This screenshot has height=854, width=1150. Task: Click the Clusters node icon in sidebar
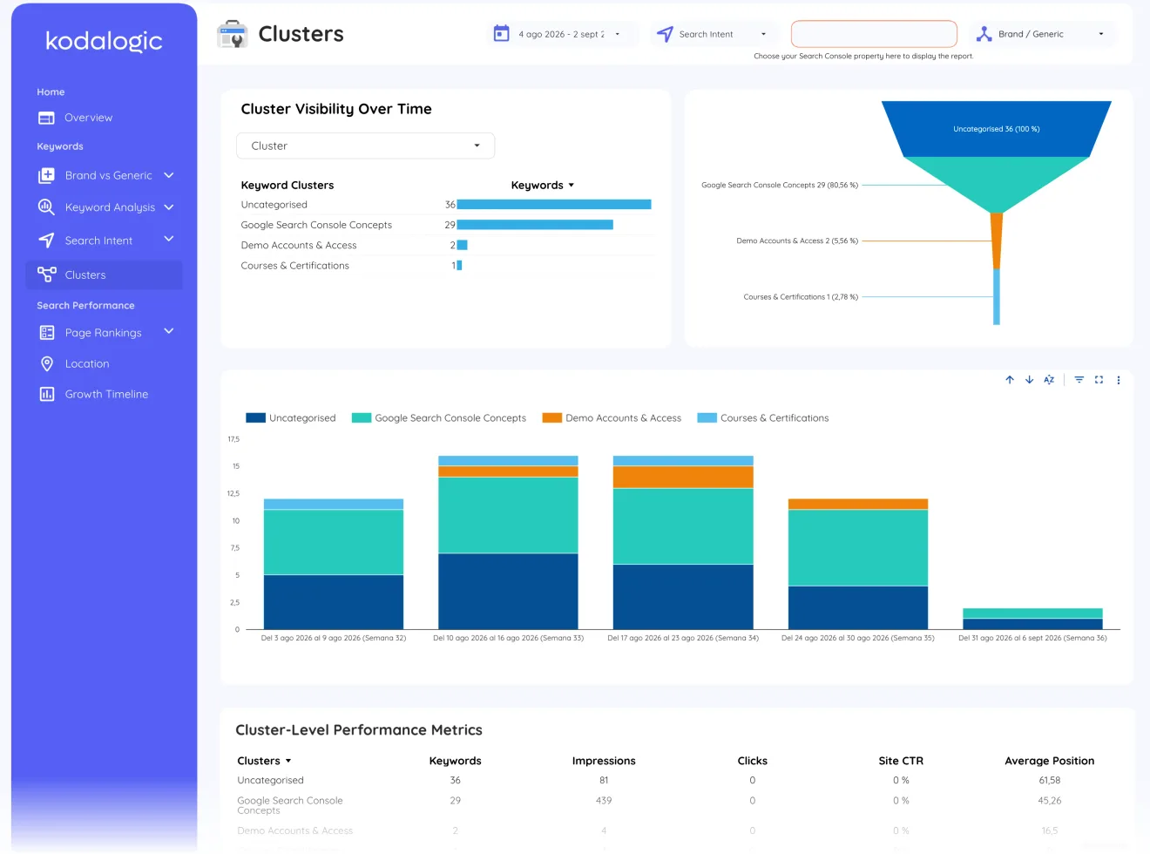tap(46, 274)
